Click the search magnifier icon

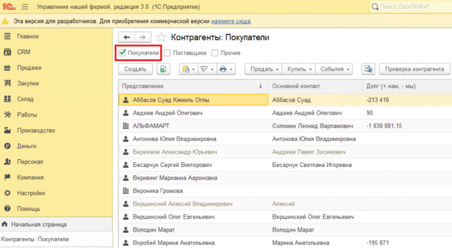pyautogui.click(x=375, y=7)
